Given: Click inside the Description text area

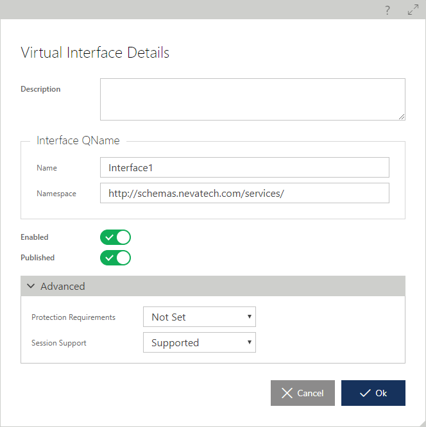Looking at the screenshot, I should (x=253, y=99).
